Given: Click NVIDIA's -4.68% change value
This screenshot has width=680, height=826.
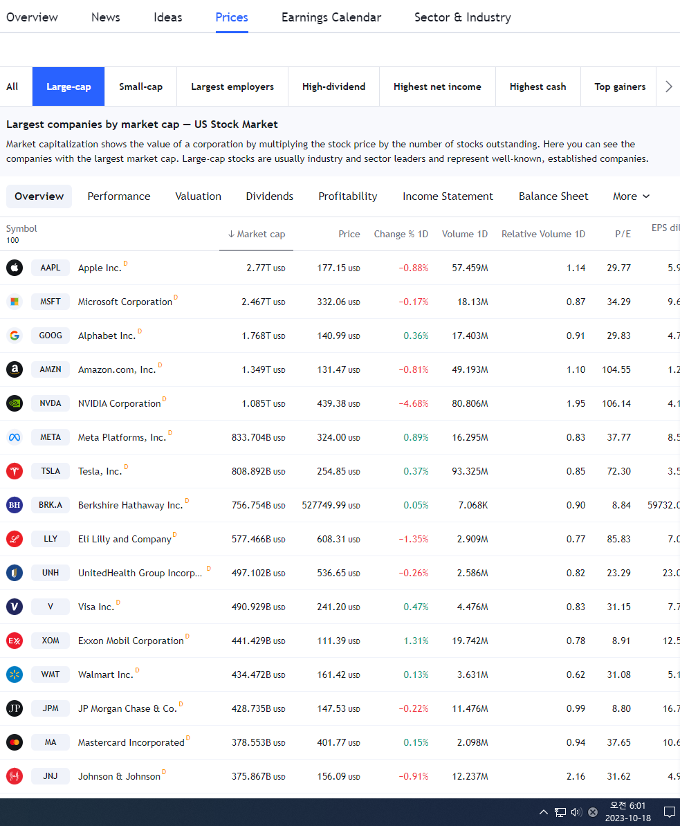Looking at the screenshot, I should (x=414, y=403).
